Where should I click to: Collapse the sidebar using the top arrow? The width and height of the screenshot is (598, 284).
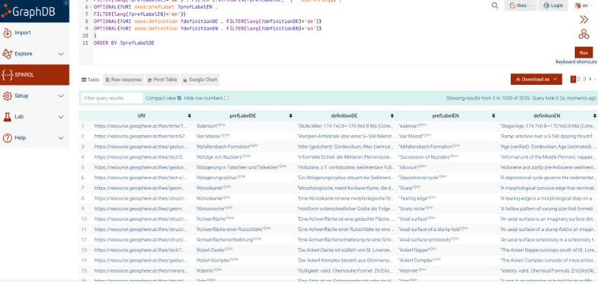pyautogui.click(x=66, y=3)
